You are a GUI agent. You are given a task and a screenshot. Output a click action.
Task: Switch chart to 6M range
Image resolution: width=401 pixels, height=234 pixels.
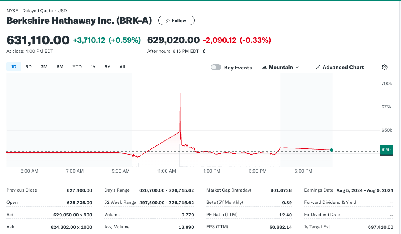click(60, 67)
